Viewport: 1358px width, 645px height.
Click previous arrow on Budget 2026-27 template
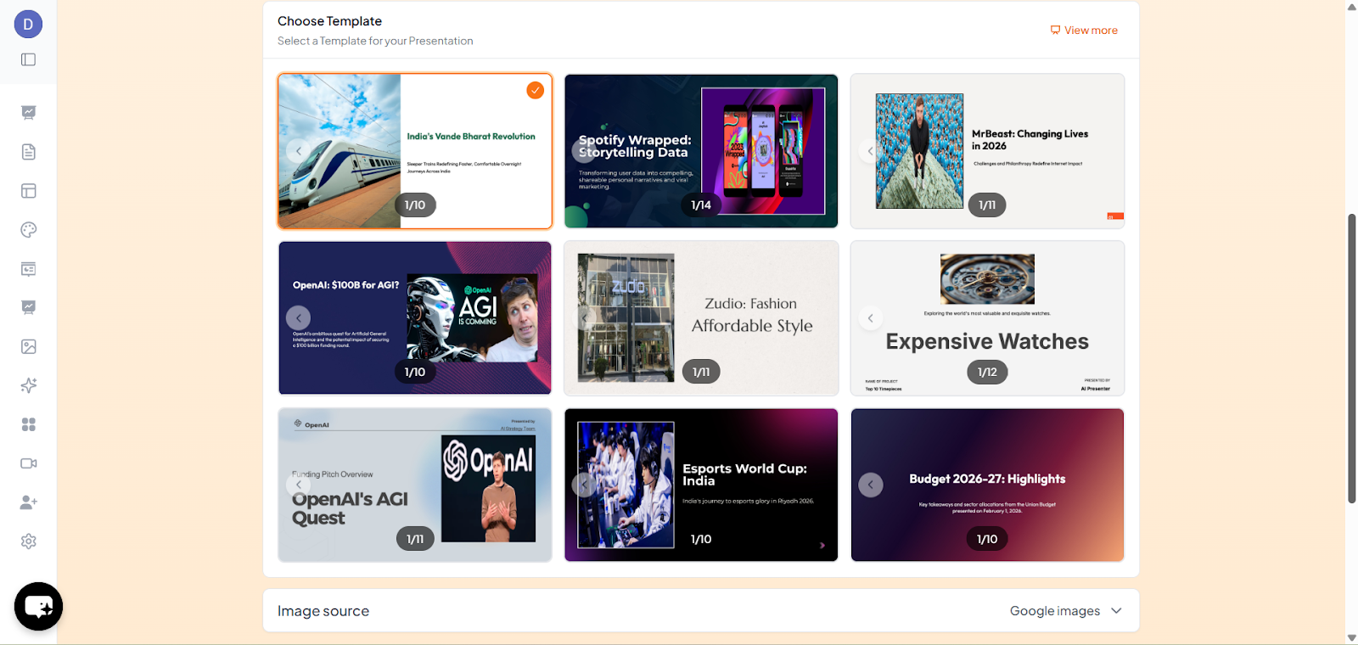tap(870, 485)
